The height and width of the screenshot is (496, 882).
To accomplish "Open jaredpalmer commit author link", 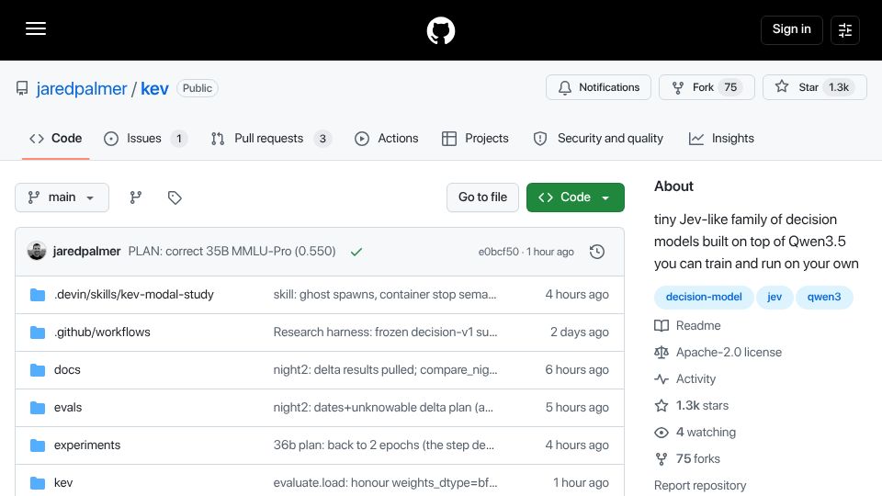I will point(86,252).
